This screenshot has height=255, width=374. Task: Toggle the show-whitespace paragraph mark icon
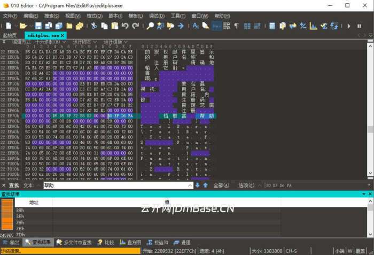(236, 26)
